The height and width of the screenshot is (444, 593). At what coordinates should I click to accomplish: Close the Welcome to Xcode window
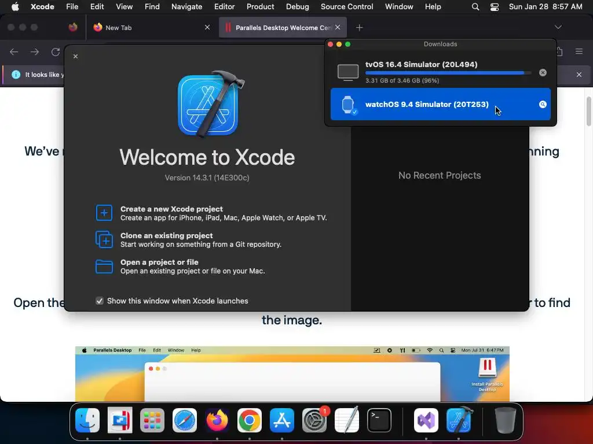click(x=76, y=56)
